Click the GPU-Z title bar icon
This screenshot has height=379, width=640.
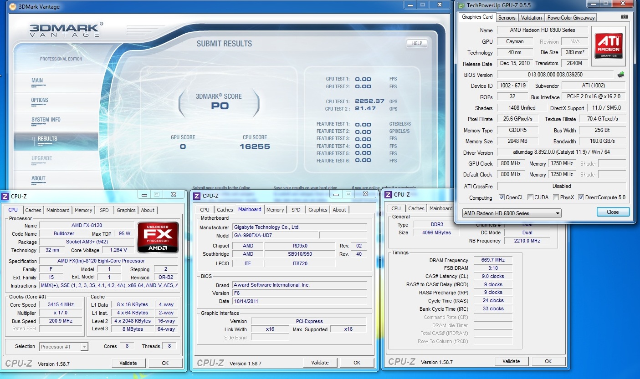pyautogui.click(x=461, y=5)
